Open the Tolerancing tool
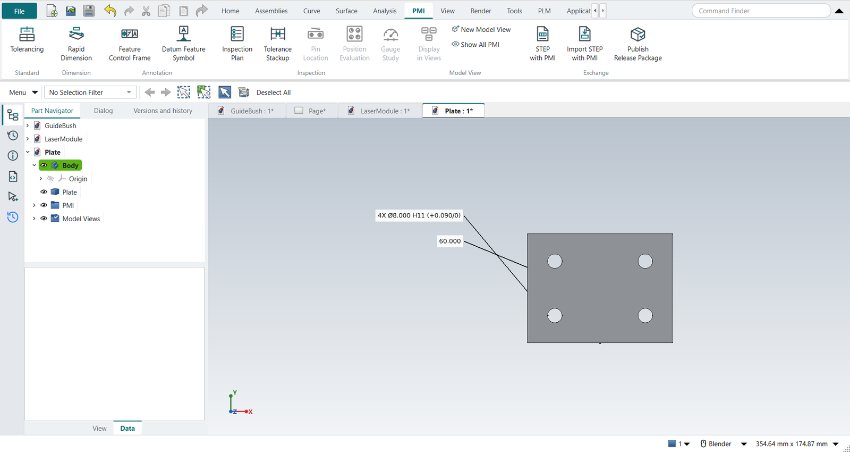Screen dimensions: 850x452 (x=27, y=40)
